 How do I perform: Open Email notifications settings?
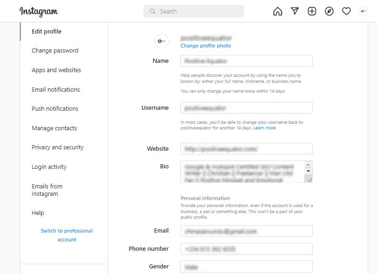point(55,89)
